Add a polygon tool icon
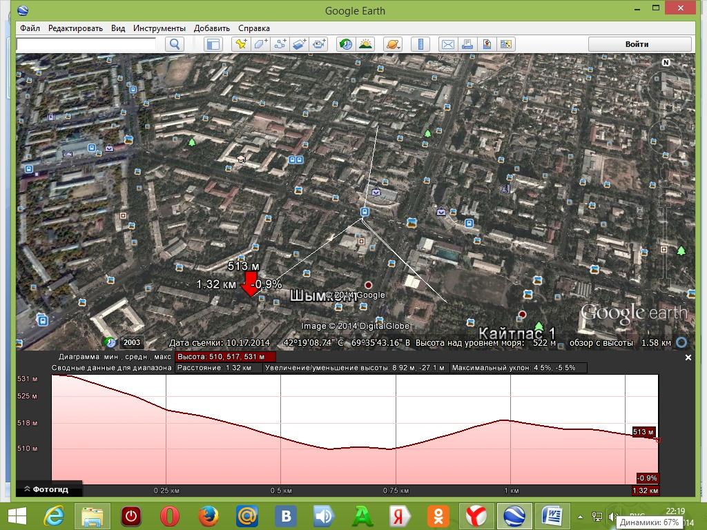This screenshot has height=530, width=707. pyautogui.click(x=260, y=44)
